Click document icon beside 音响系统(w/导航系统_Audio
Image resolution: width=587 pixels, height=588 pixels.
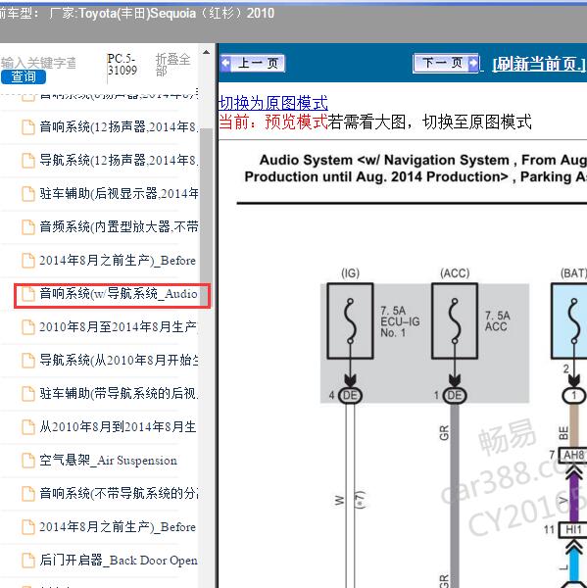28,294
